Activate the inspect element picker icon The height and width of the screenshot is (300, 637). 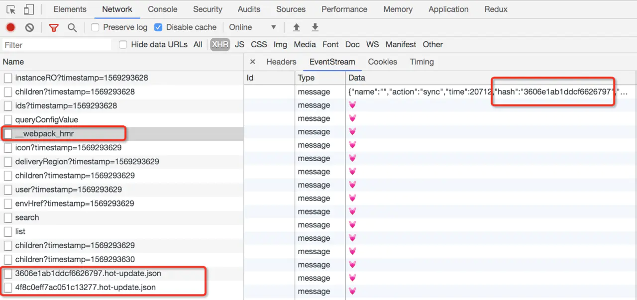[x=11, y=9]
